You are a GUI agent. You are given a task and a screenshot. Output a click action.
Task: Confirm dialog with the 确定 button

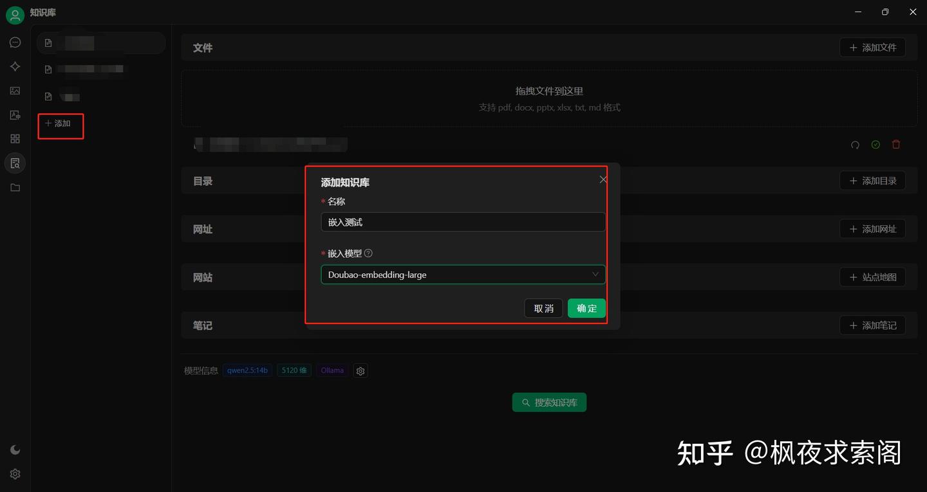(x=586, y=308)
